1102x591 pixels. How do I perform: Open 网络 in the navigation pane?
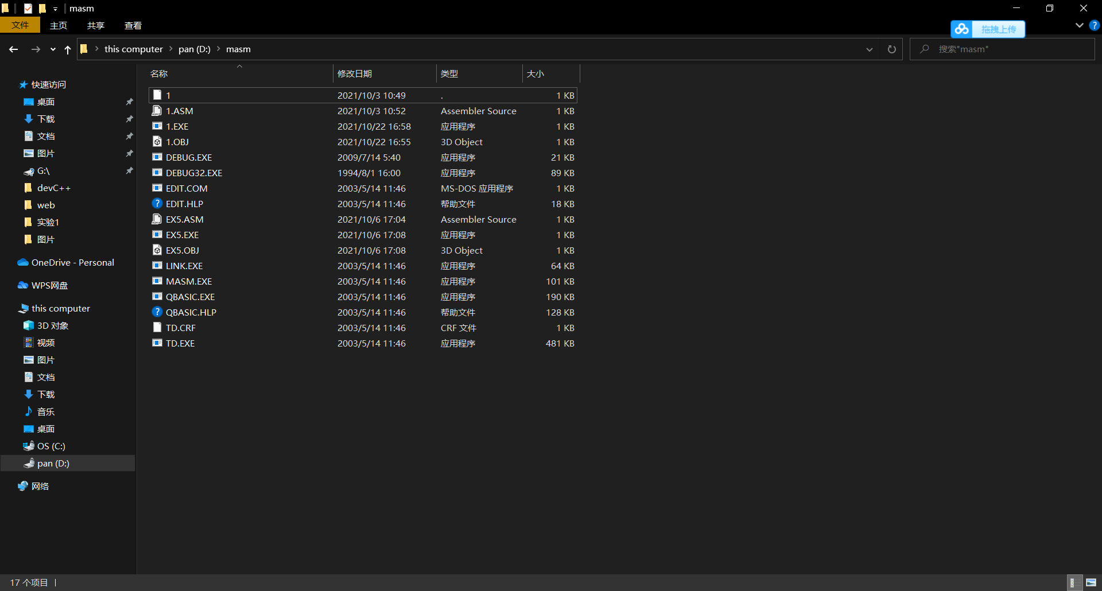(40, 486)
